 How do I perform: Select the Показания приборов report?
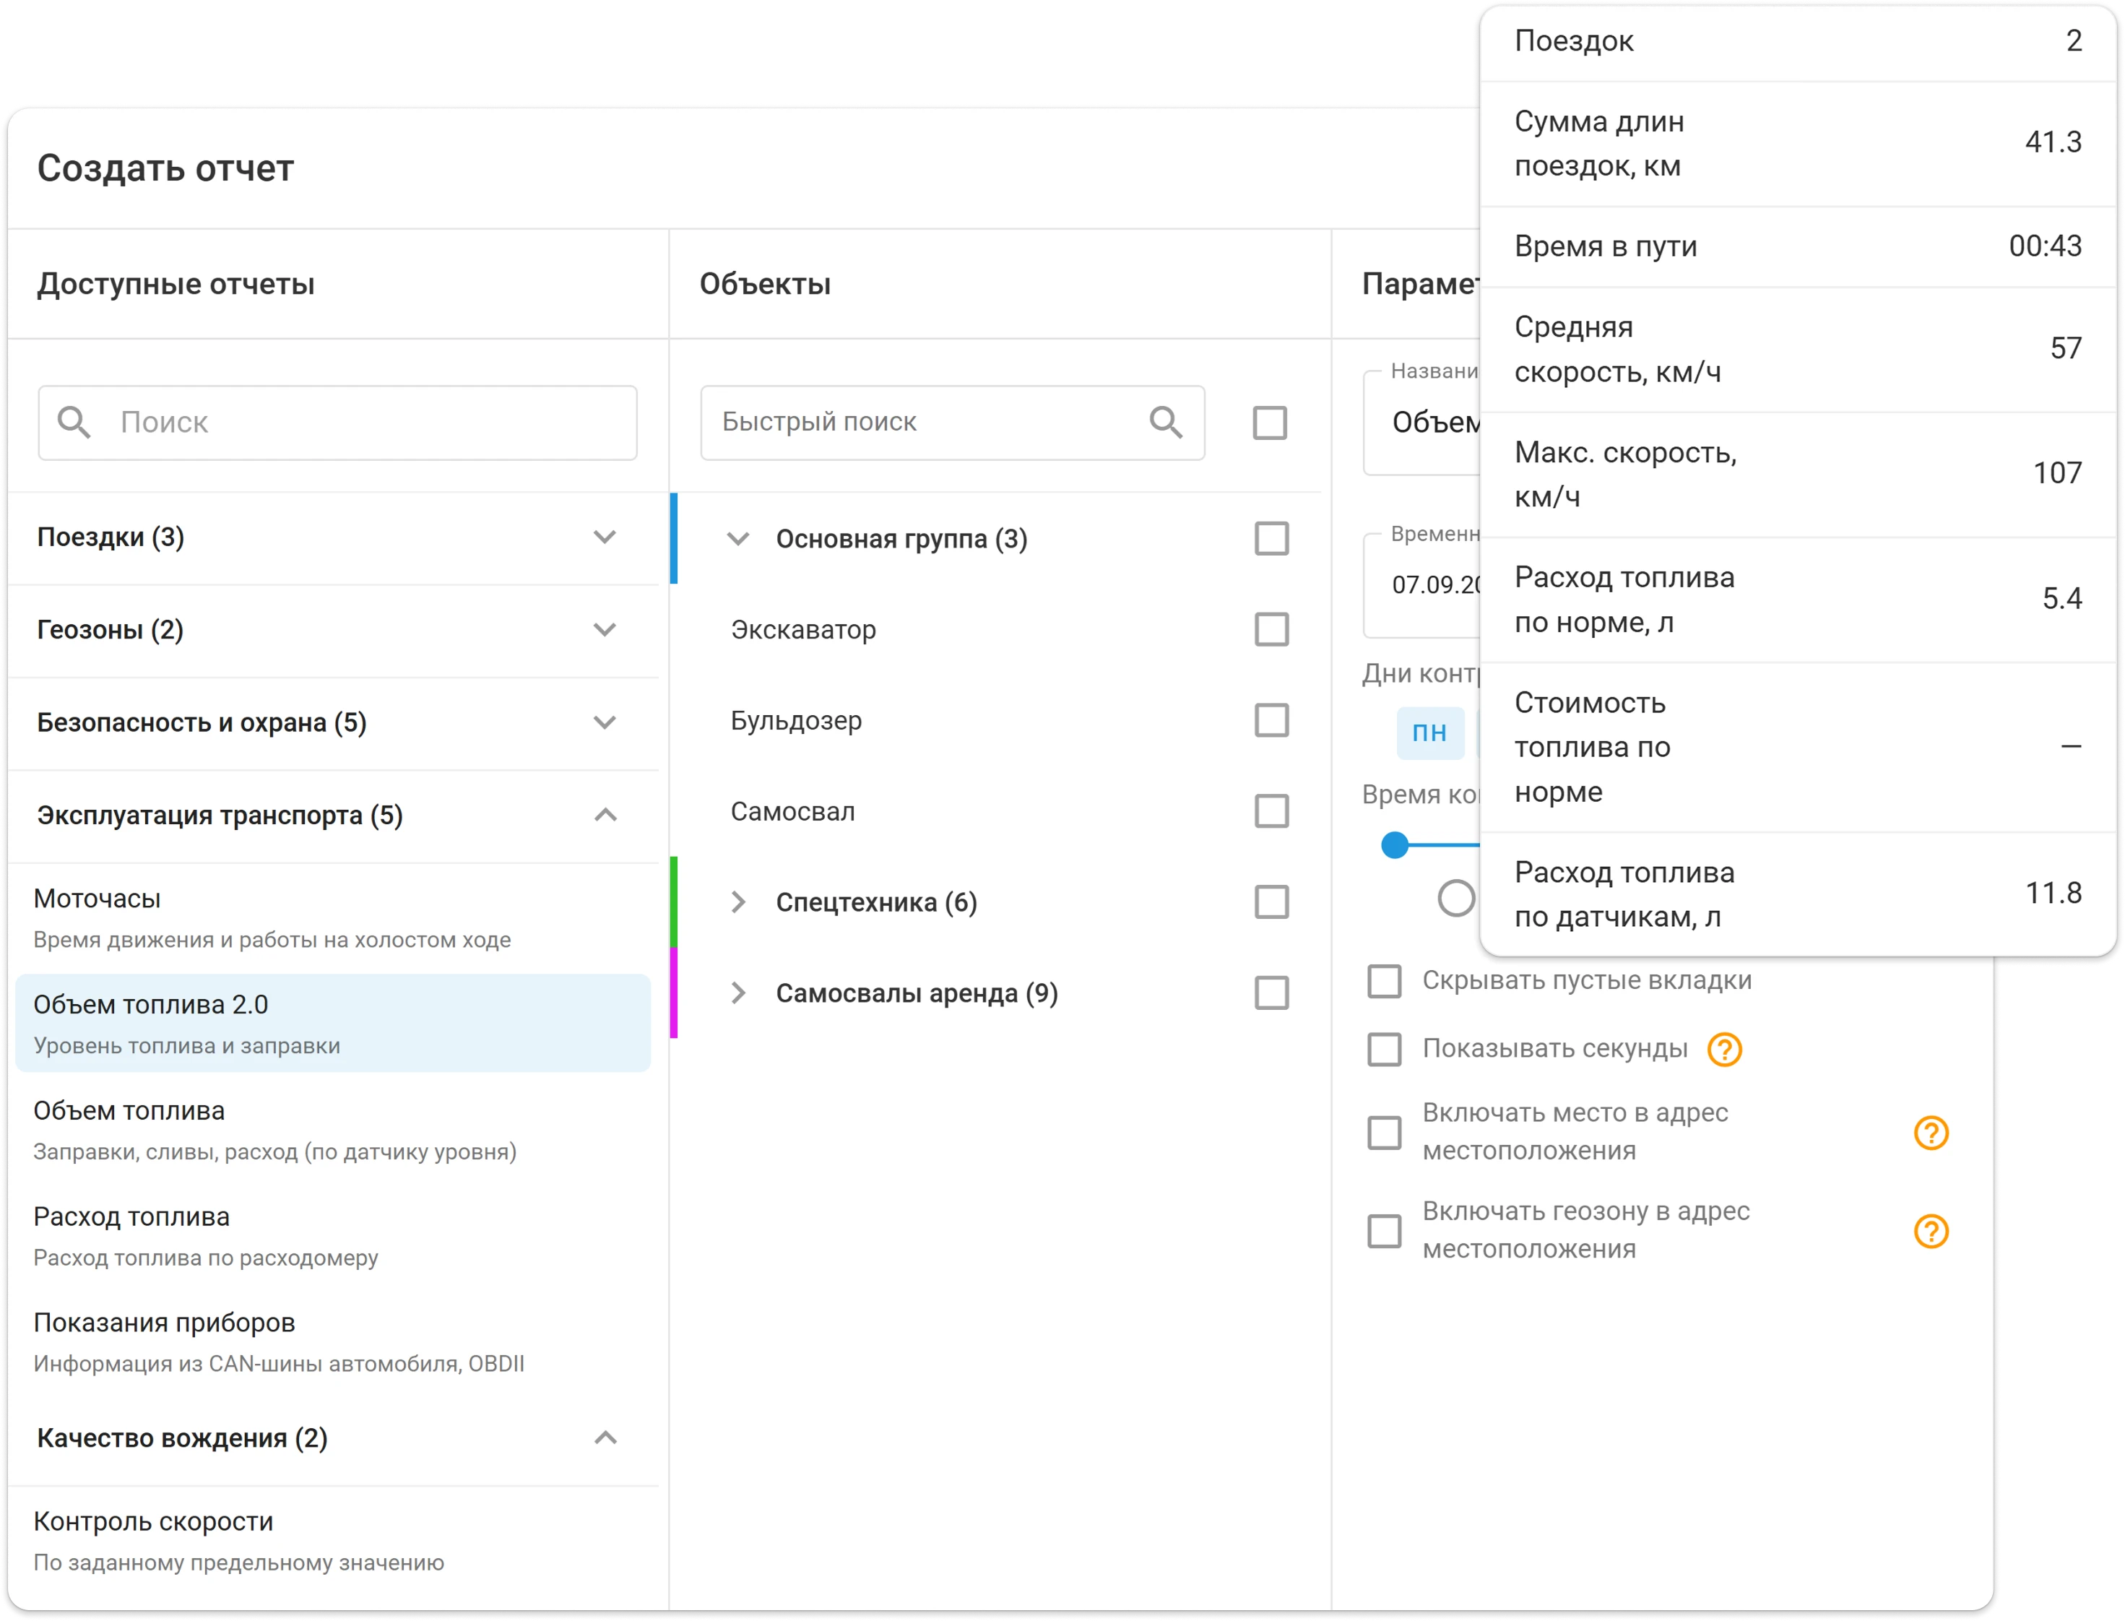(x=332, y=1341)
